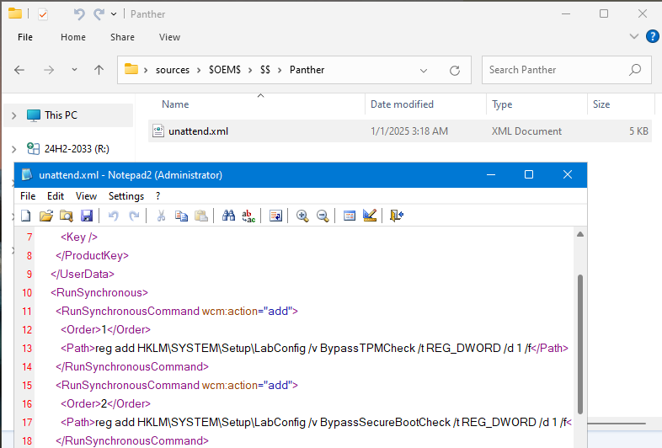Click search magnifier icon in Explorer

pos(635,70)
